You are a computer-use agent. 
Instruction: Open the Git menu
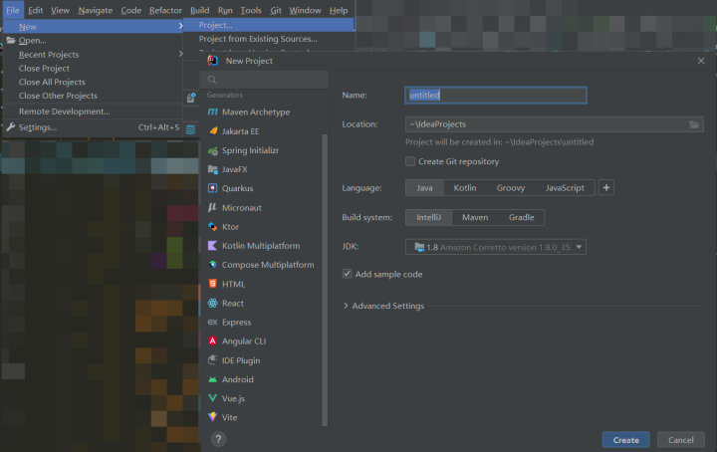click(276, 10)
